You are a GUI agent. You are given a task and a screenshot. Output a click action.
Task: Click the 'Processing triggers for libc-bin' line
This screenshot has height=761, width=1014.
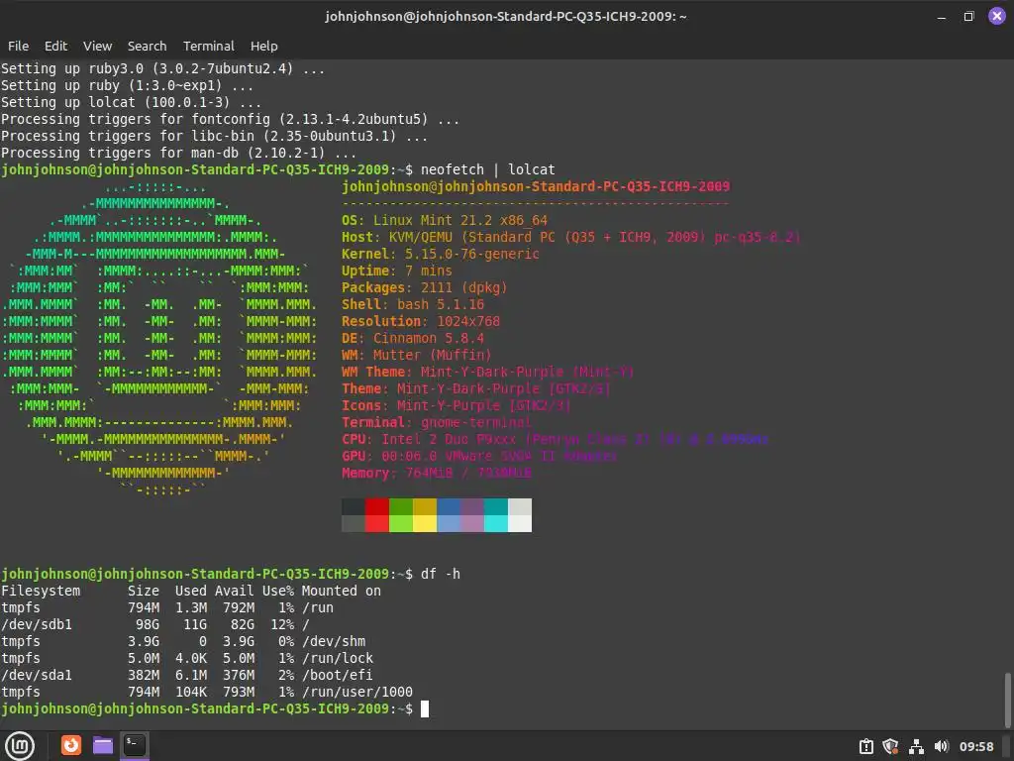coord(214,136)
